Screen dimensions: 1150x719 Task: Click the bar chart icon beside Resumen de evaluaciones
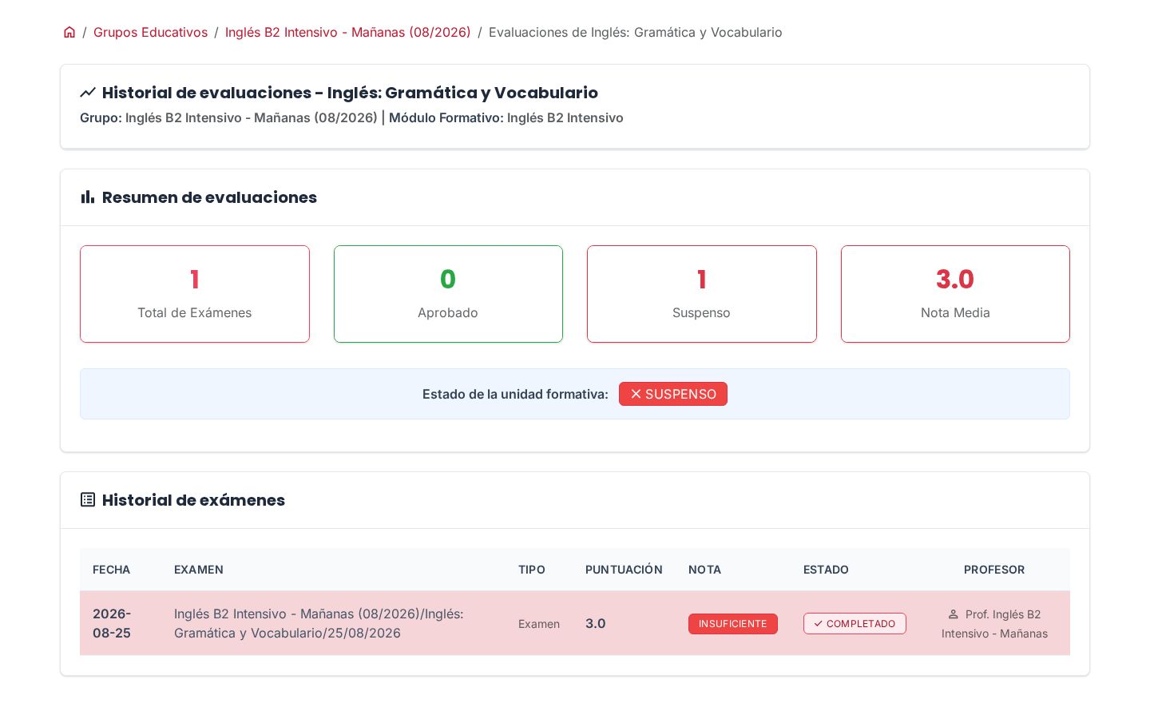(x=88, y=197)
